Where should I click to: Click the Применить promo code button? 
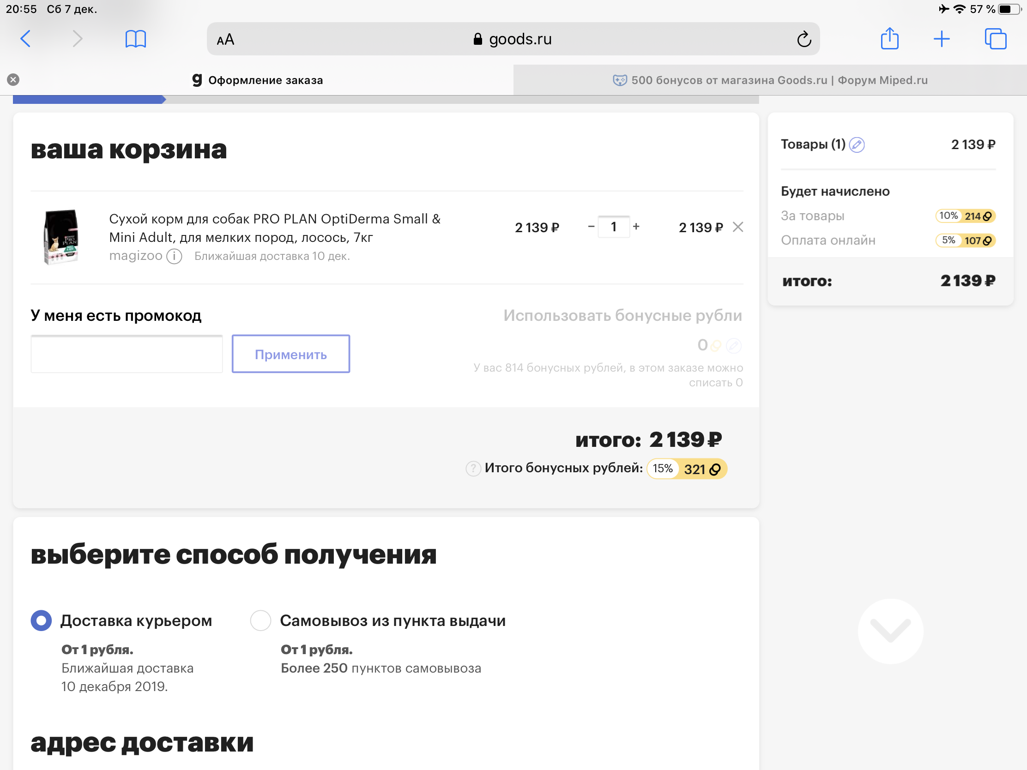click(290, 354)
